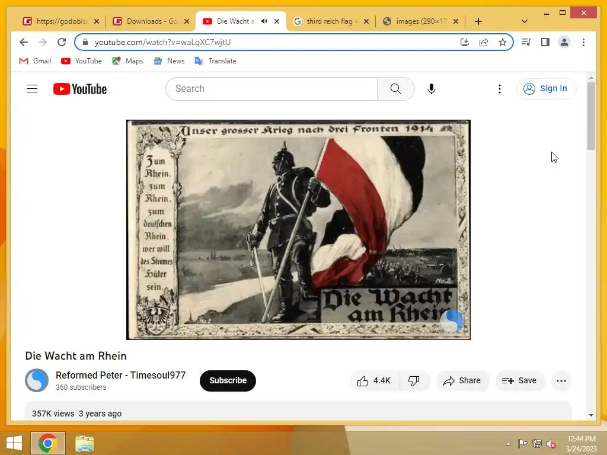Click Chrome in the taskbar
The width and height of the screenshot is (607, 455).
pos(48,443)
